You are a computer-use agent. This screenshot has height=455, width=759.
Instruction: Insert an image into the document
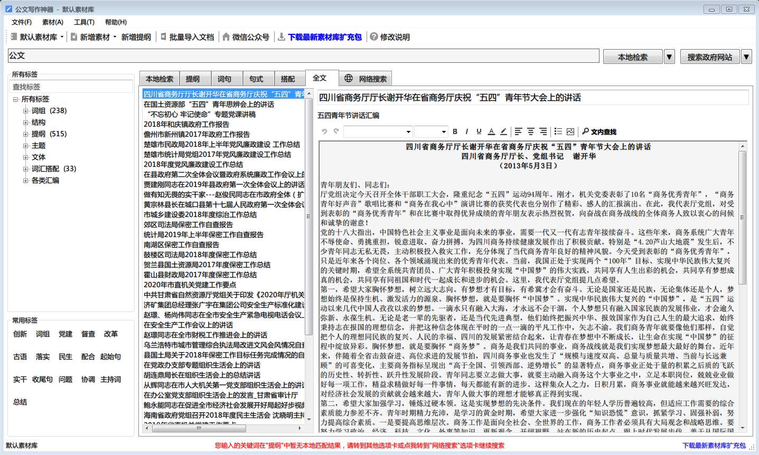point(570,131)
